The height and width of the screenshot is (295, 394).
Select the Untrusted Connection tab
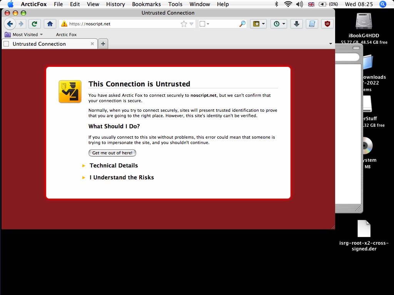tap(50, 44)
